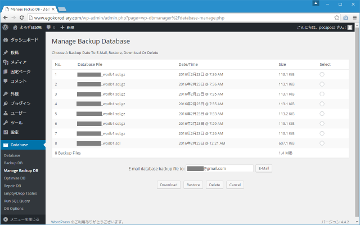This screenshot has width=360, height=225.
Task: Open the メディア media menu
Action: (x=18, y=62)
